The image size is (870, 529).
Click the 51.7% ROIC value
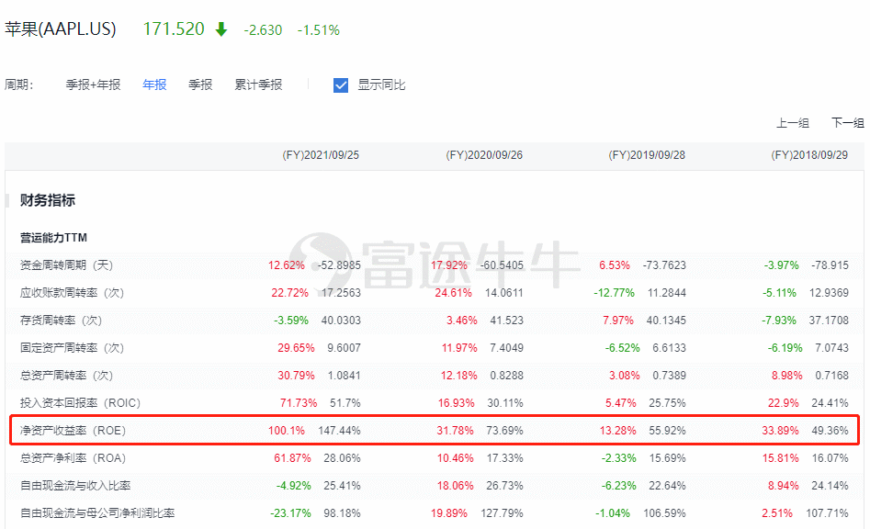345,403
